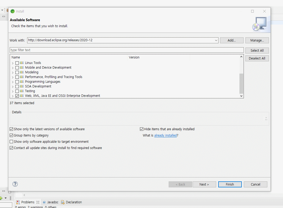Click the Cancel button

click(x=256, y=184)
